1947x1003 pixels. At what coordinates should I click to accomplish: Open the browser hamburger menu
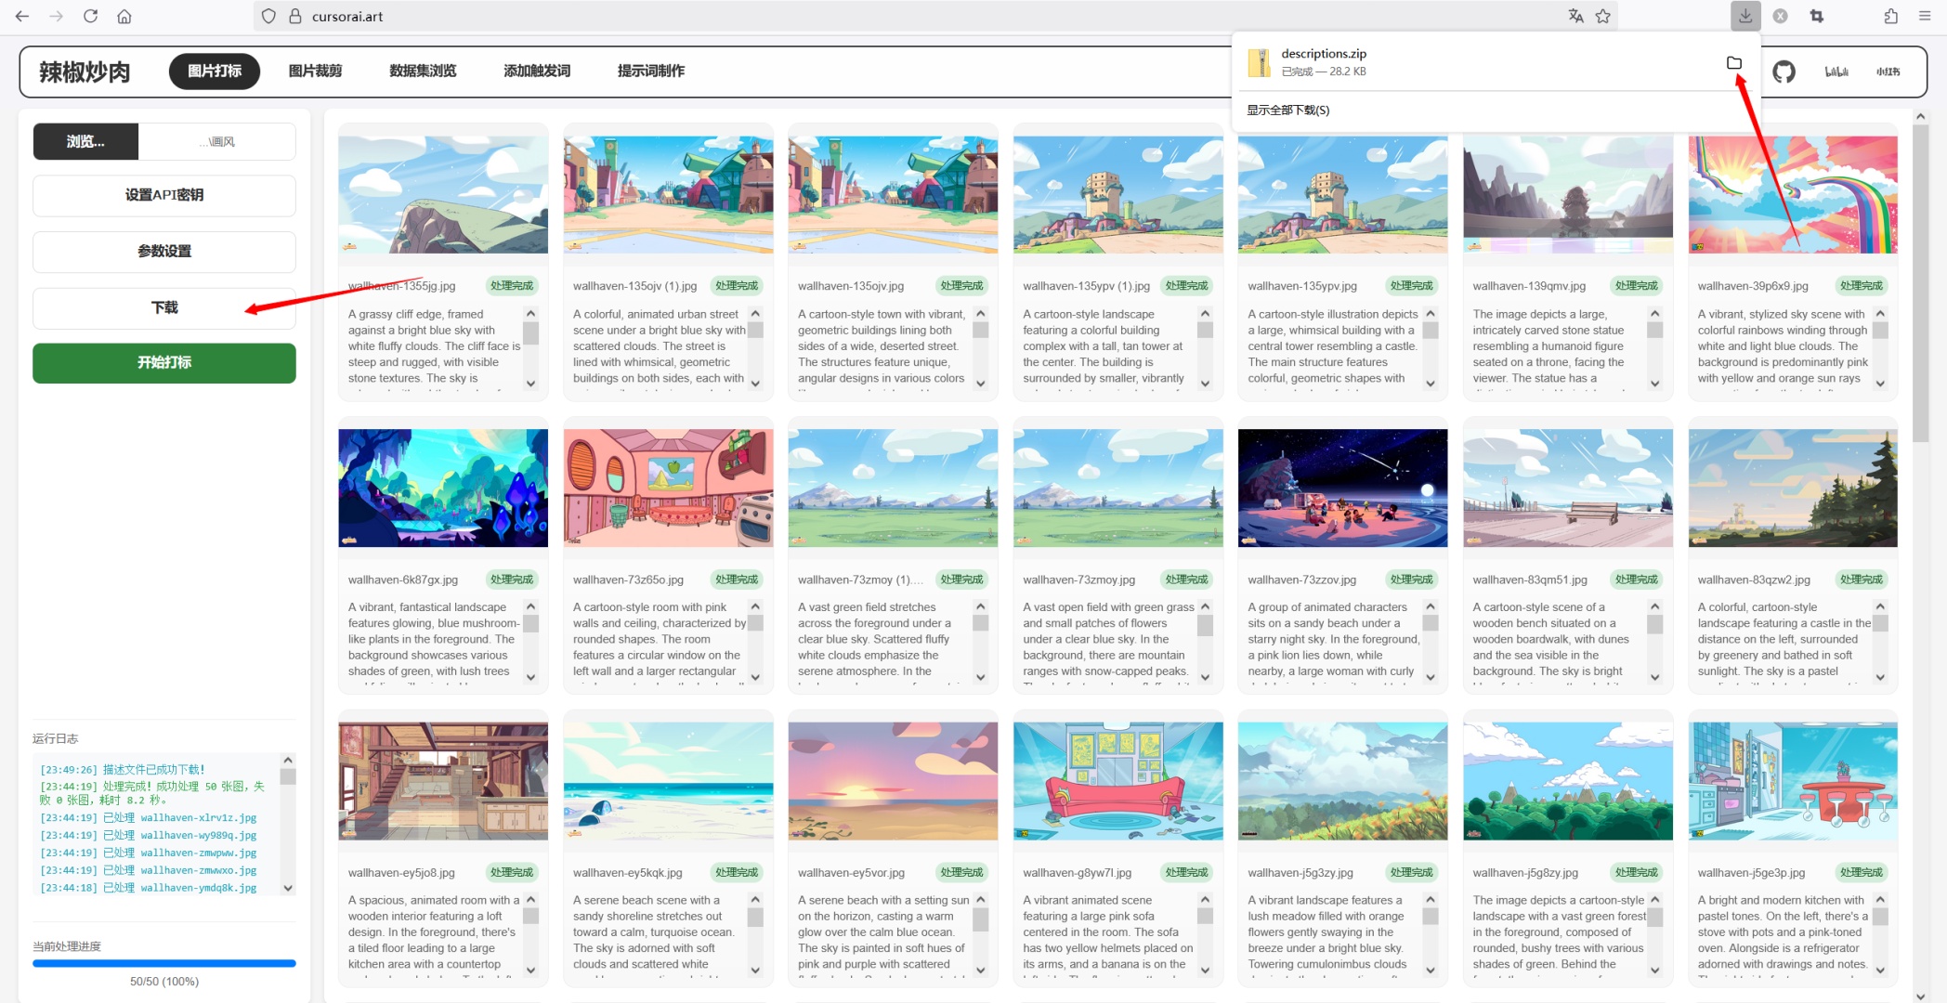[x=1925, y=16]
